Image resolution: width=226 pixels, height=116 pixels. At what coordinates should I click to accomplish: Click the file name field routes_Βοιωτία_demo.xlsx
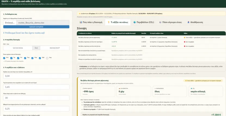[x=43, y=23]
